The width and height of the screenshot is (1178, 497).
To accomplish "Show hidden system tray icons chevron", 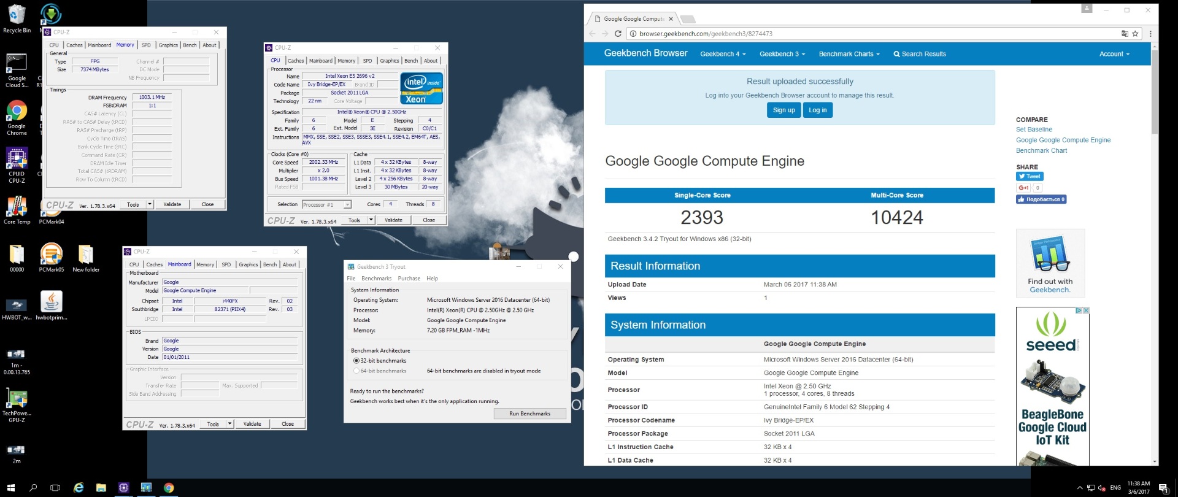I will (x=1080, y=488).
